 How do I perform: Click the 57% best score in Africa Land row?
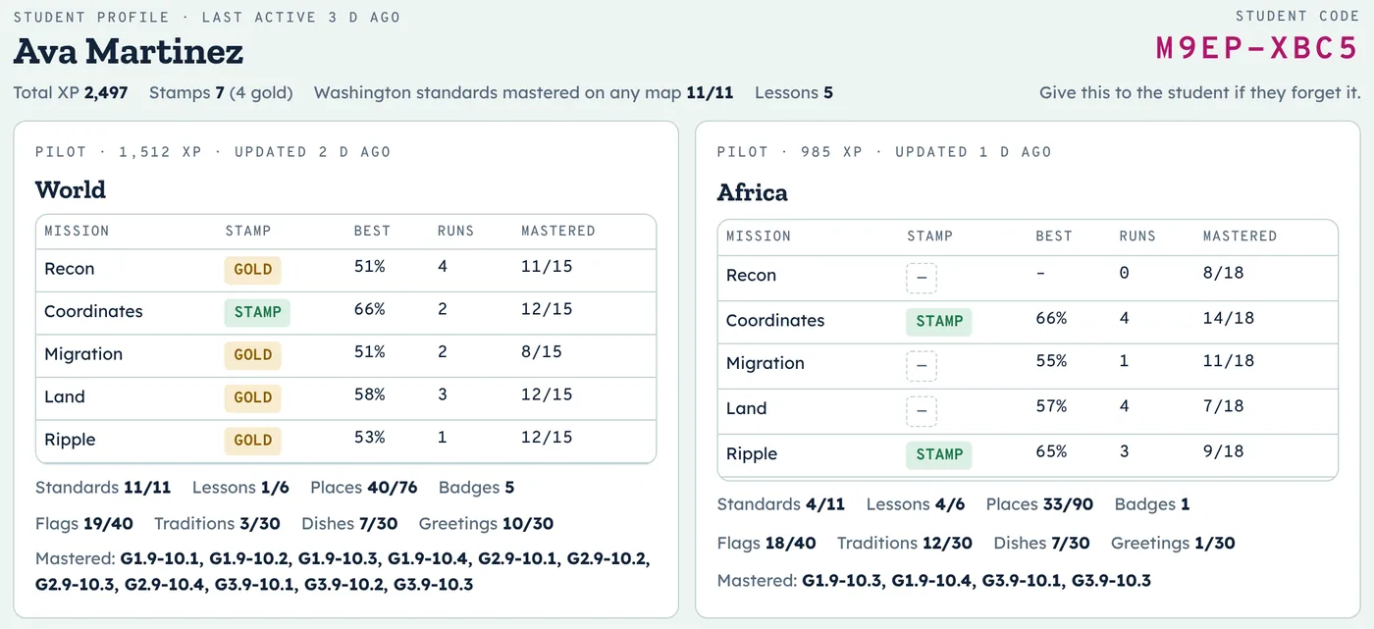(1052, 406)
